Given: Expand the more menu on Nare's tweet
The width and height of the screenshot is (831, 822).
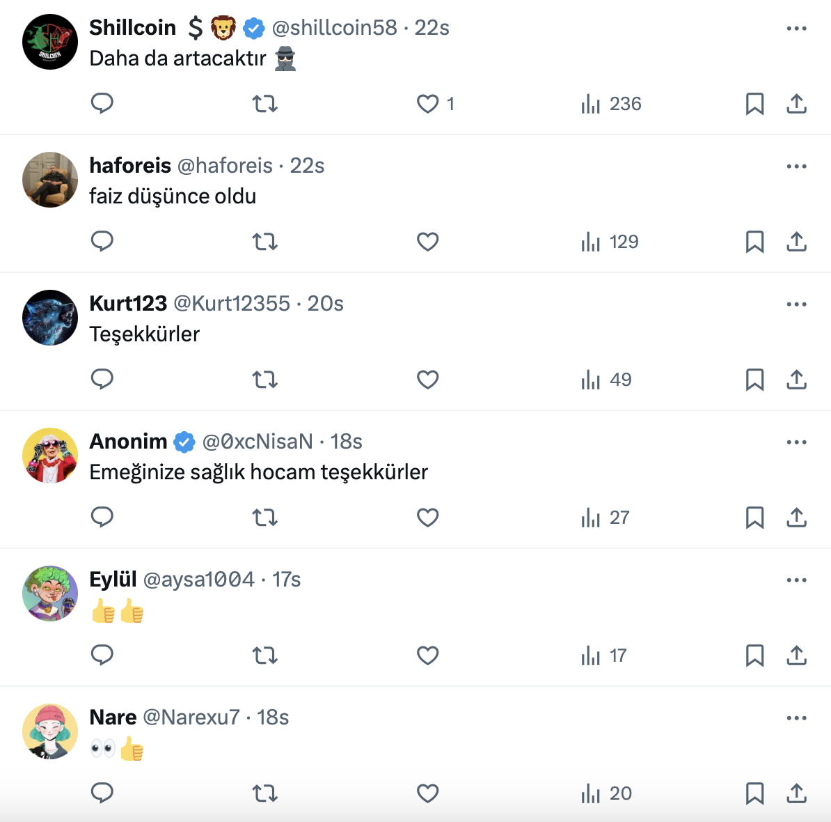Looking at the screenshot, I should pos(796,718).
